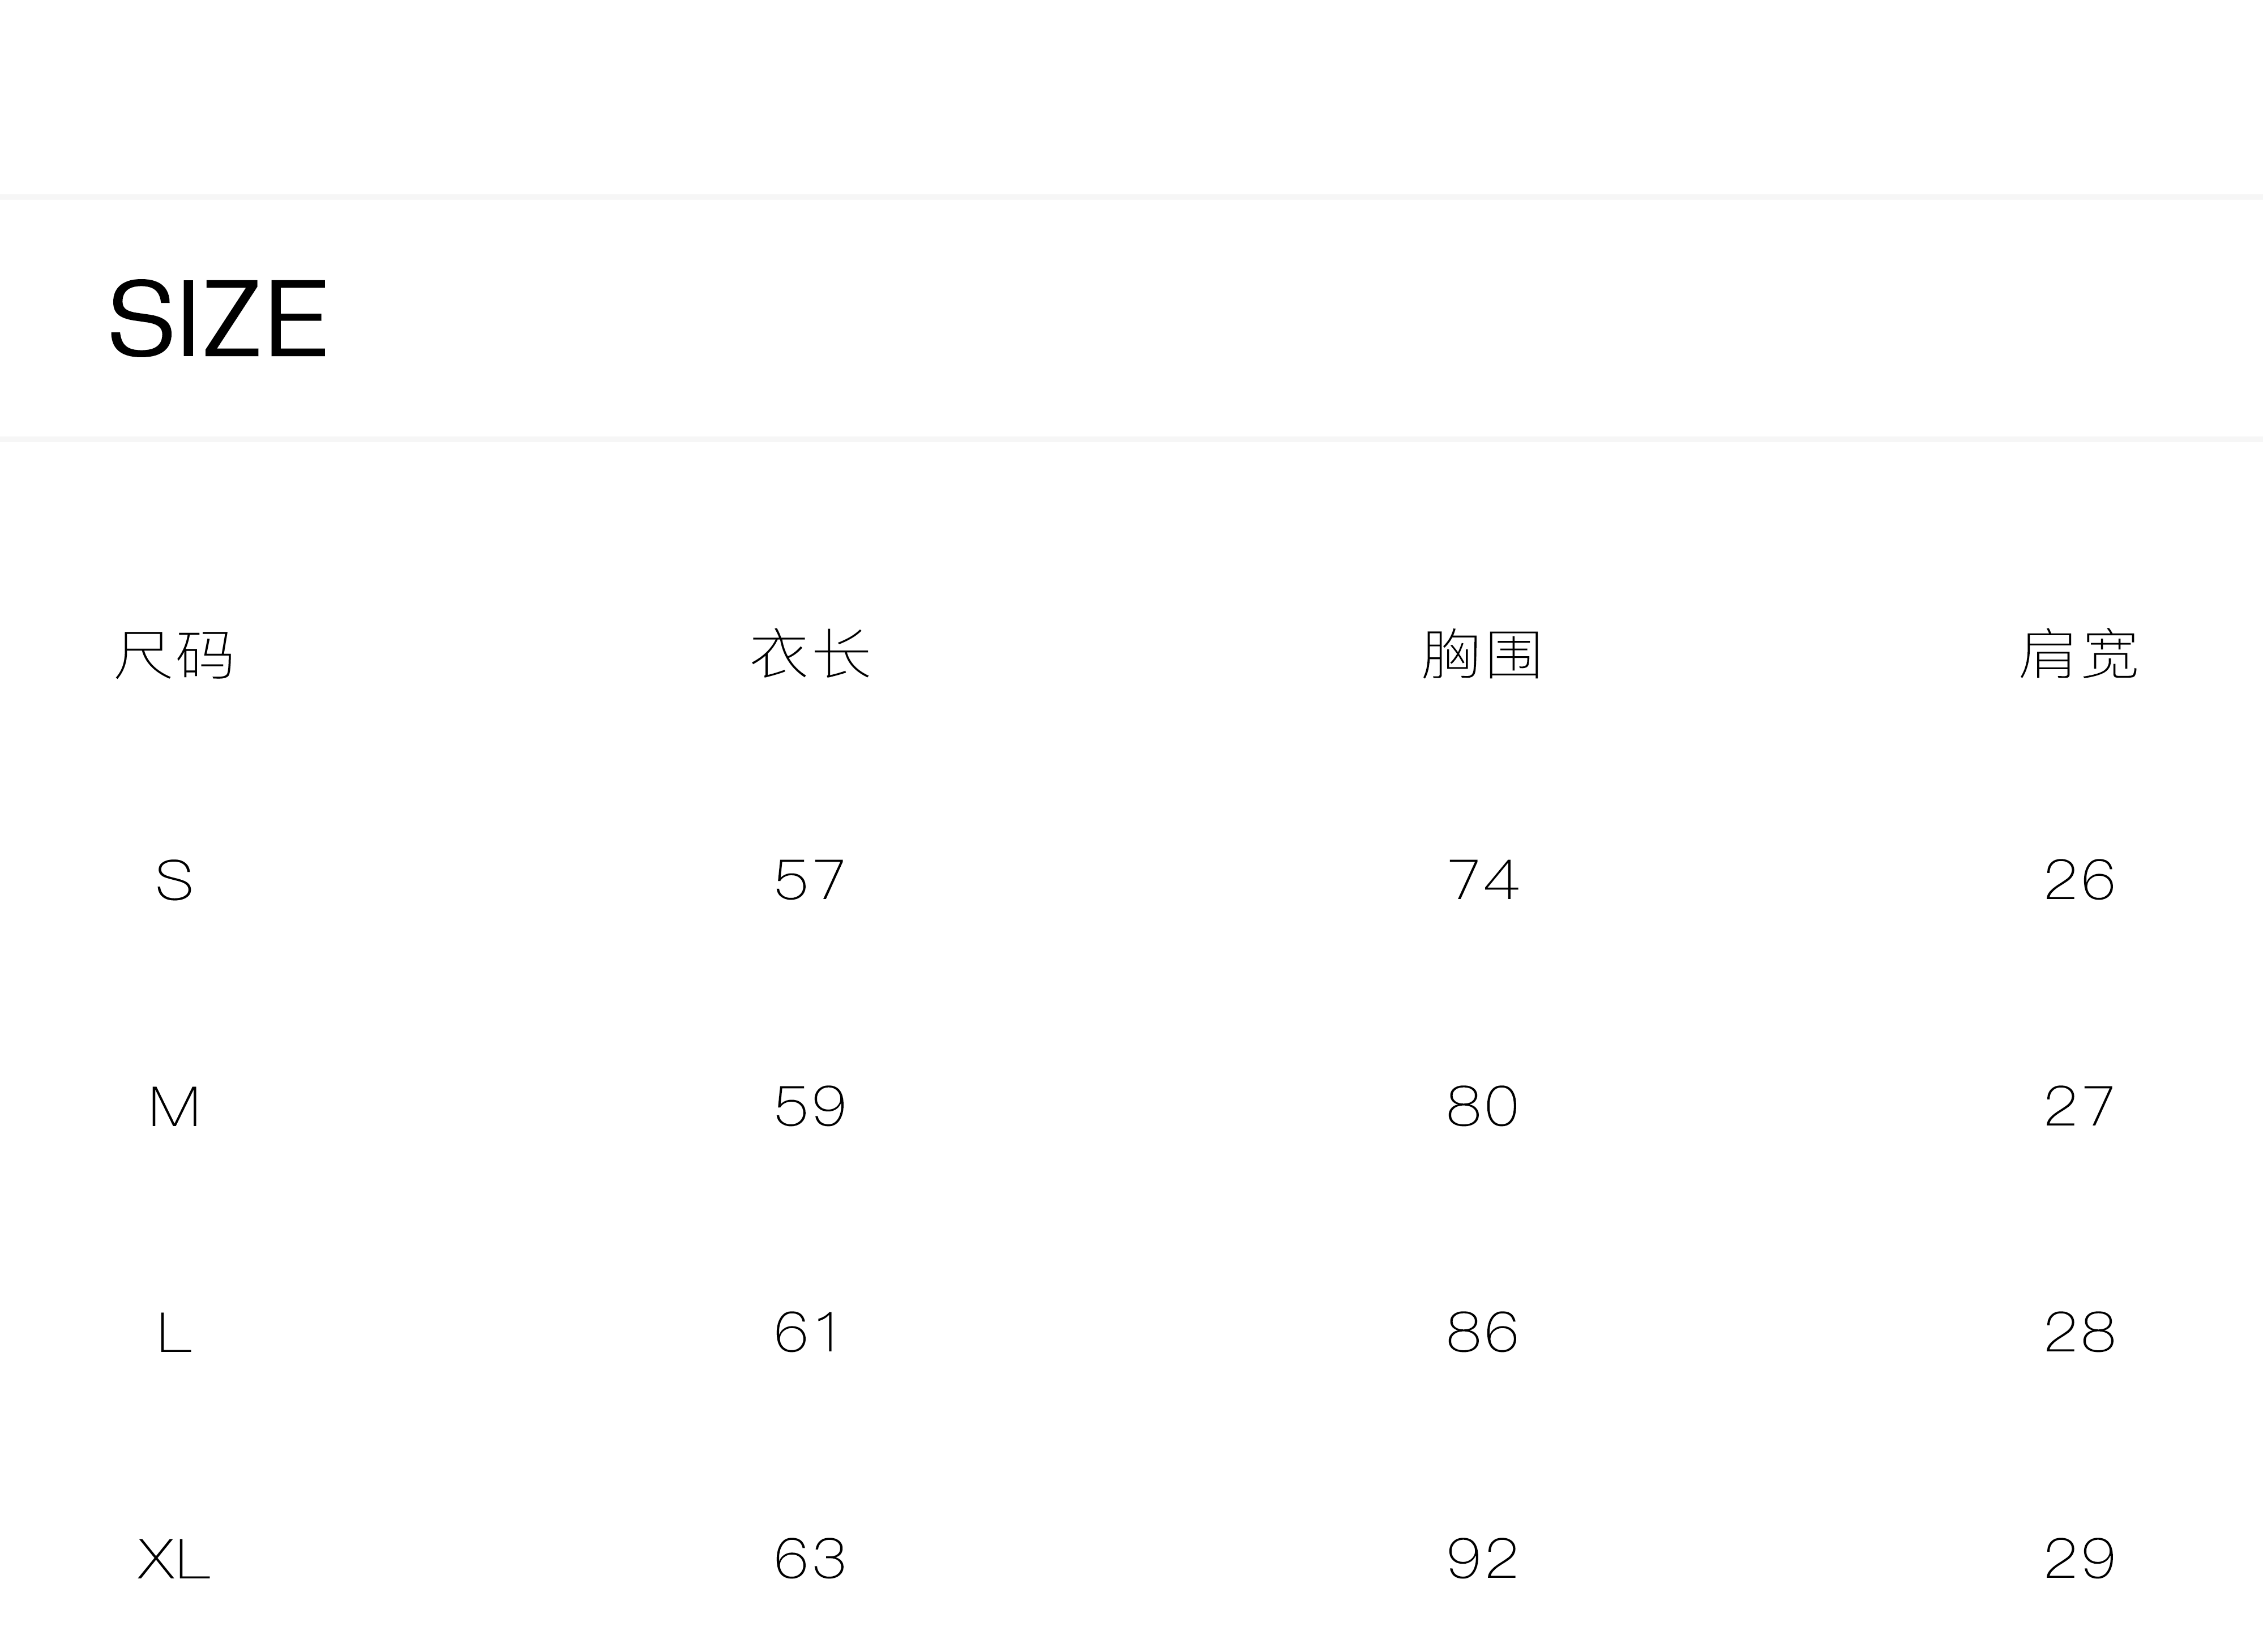
Task: Click the 衣长 value 57 for S
Action: [x=810, y=880]
